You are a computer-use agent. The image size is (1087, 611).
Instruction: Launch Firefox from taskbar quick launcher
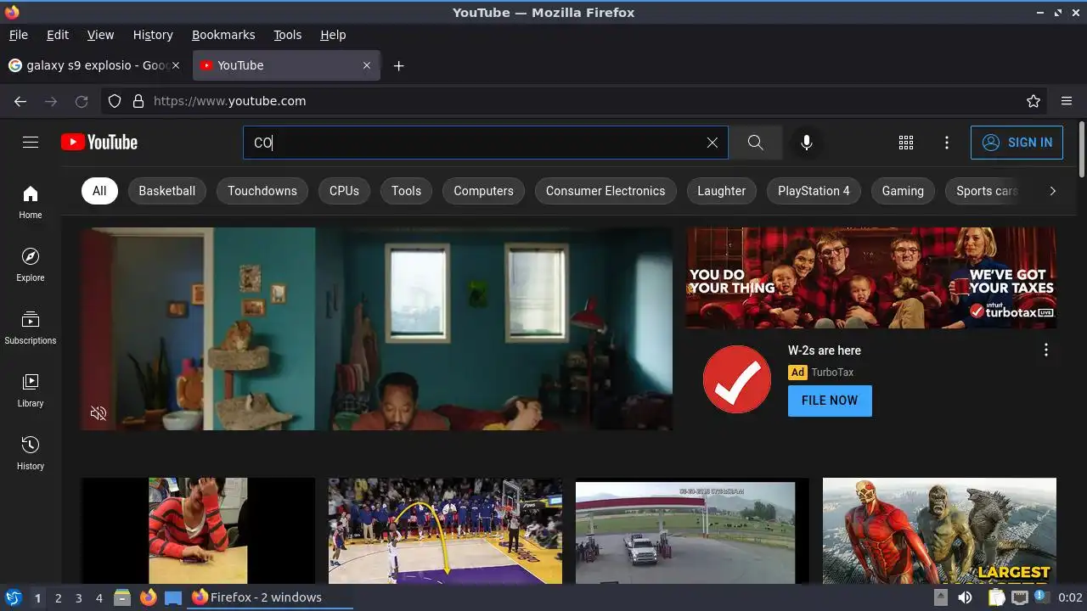pyautogui.click(x=148, y=597)
